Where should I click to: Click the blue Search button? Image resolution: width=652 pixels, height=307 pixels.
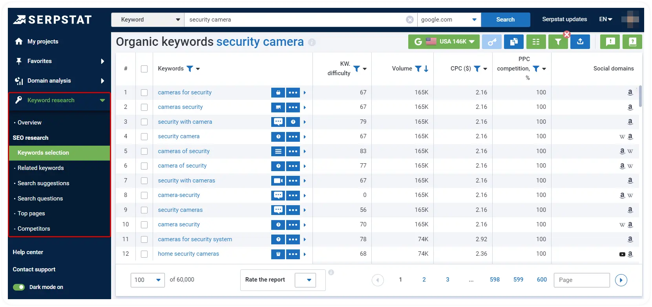click(x=506, y=20)
